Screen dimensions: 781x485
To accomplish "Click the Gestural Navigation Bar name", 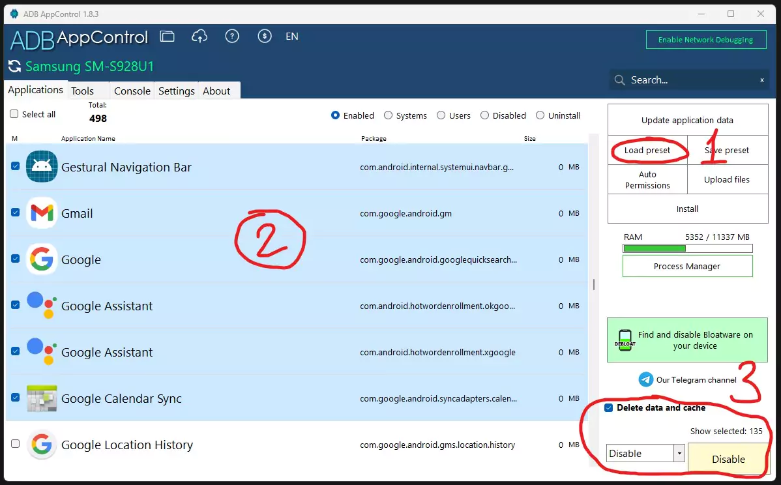I will [126, 168].
